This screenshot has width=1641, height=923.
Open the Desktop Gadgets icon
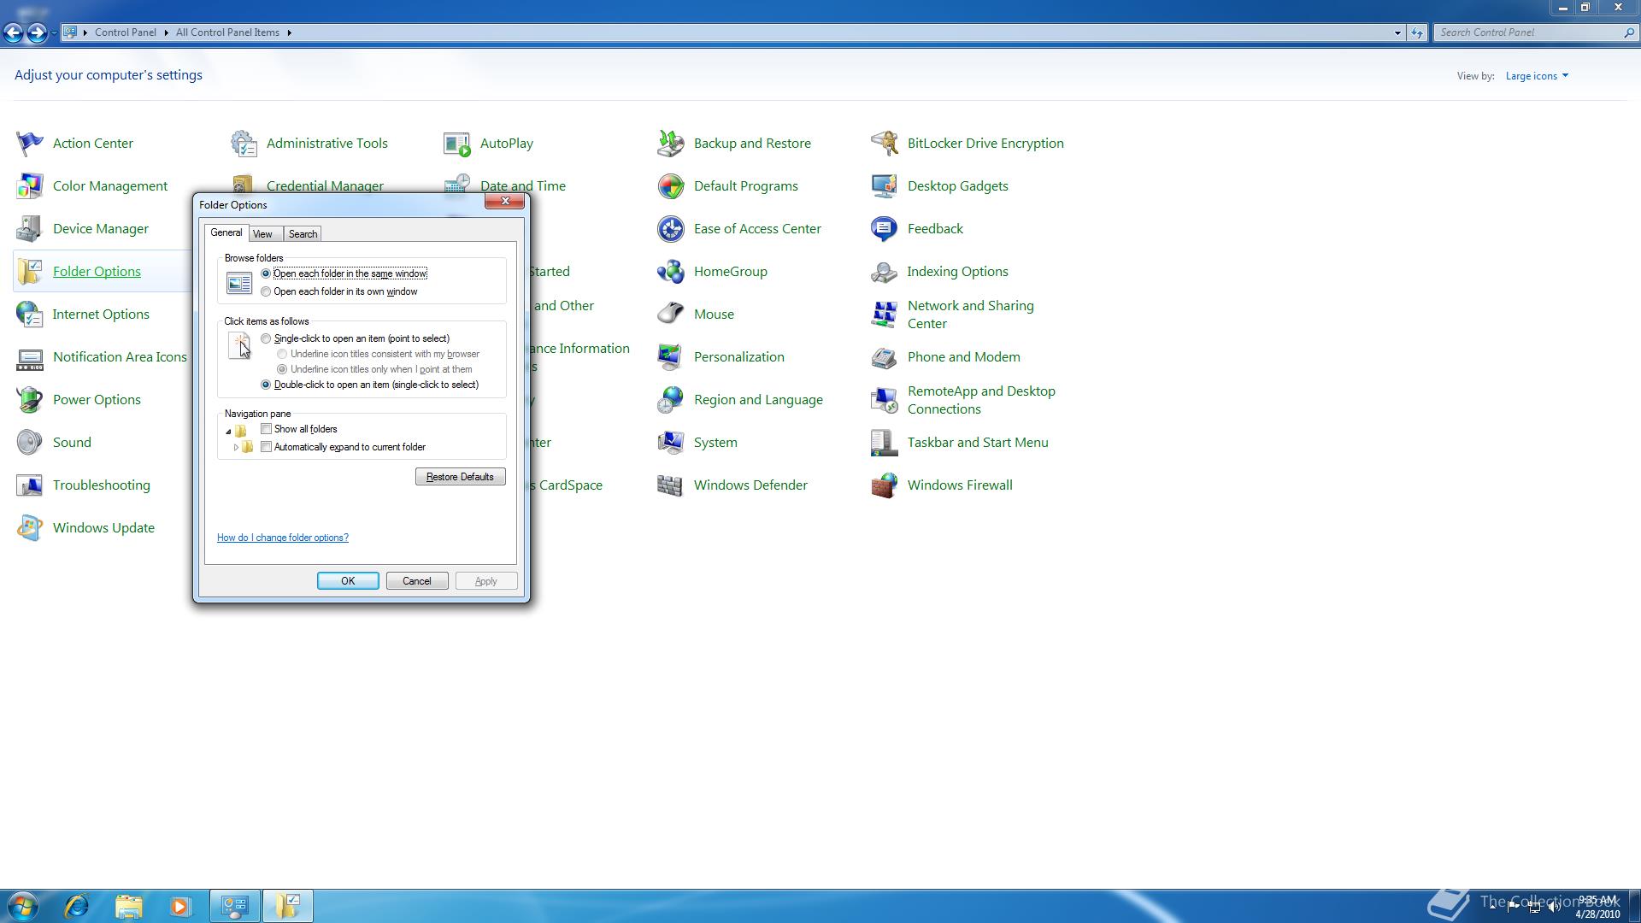(885, 185)
